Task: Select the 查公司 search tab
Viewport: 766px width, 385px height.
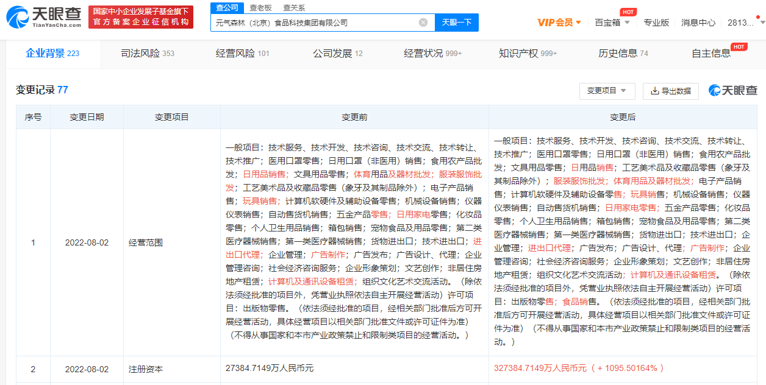Action: click(x=227, y=7)
